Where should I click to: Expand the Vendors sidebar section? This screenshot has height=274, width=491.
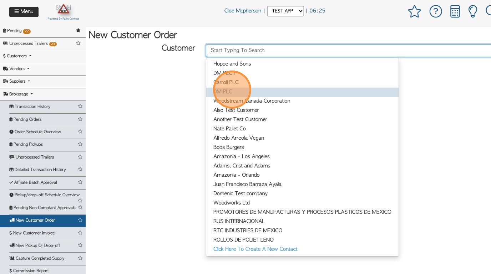click(16, 69)
